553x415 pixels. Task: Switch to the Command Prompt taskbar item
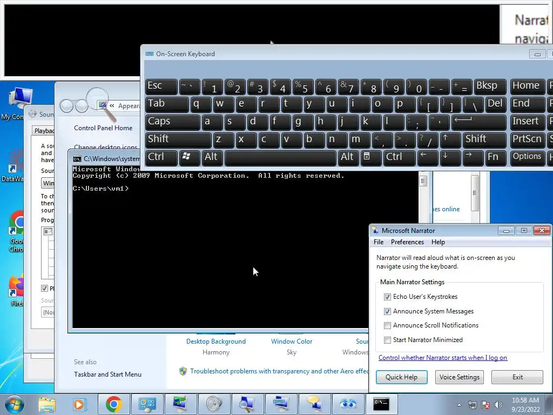pos(382,404)
